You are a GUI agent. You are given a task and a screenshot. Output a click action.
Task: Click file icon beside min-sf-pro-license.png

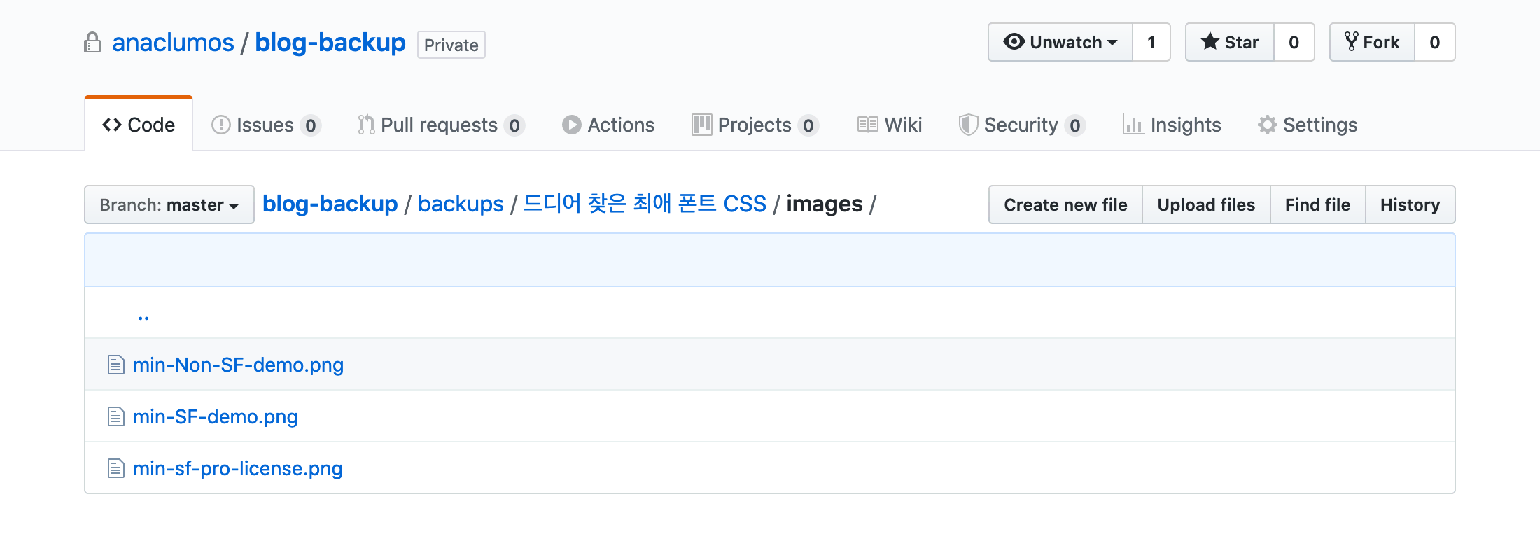point(115,468)
